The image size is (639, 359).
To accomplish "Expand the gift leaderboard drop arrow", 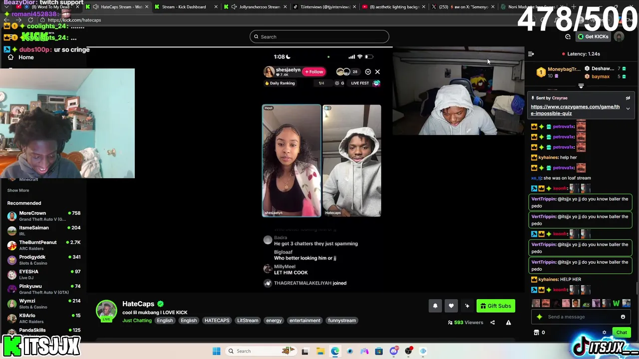I will [x=581, y=86].
